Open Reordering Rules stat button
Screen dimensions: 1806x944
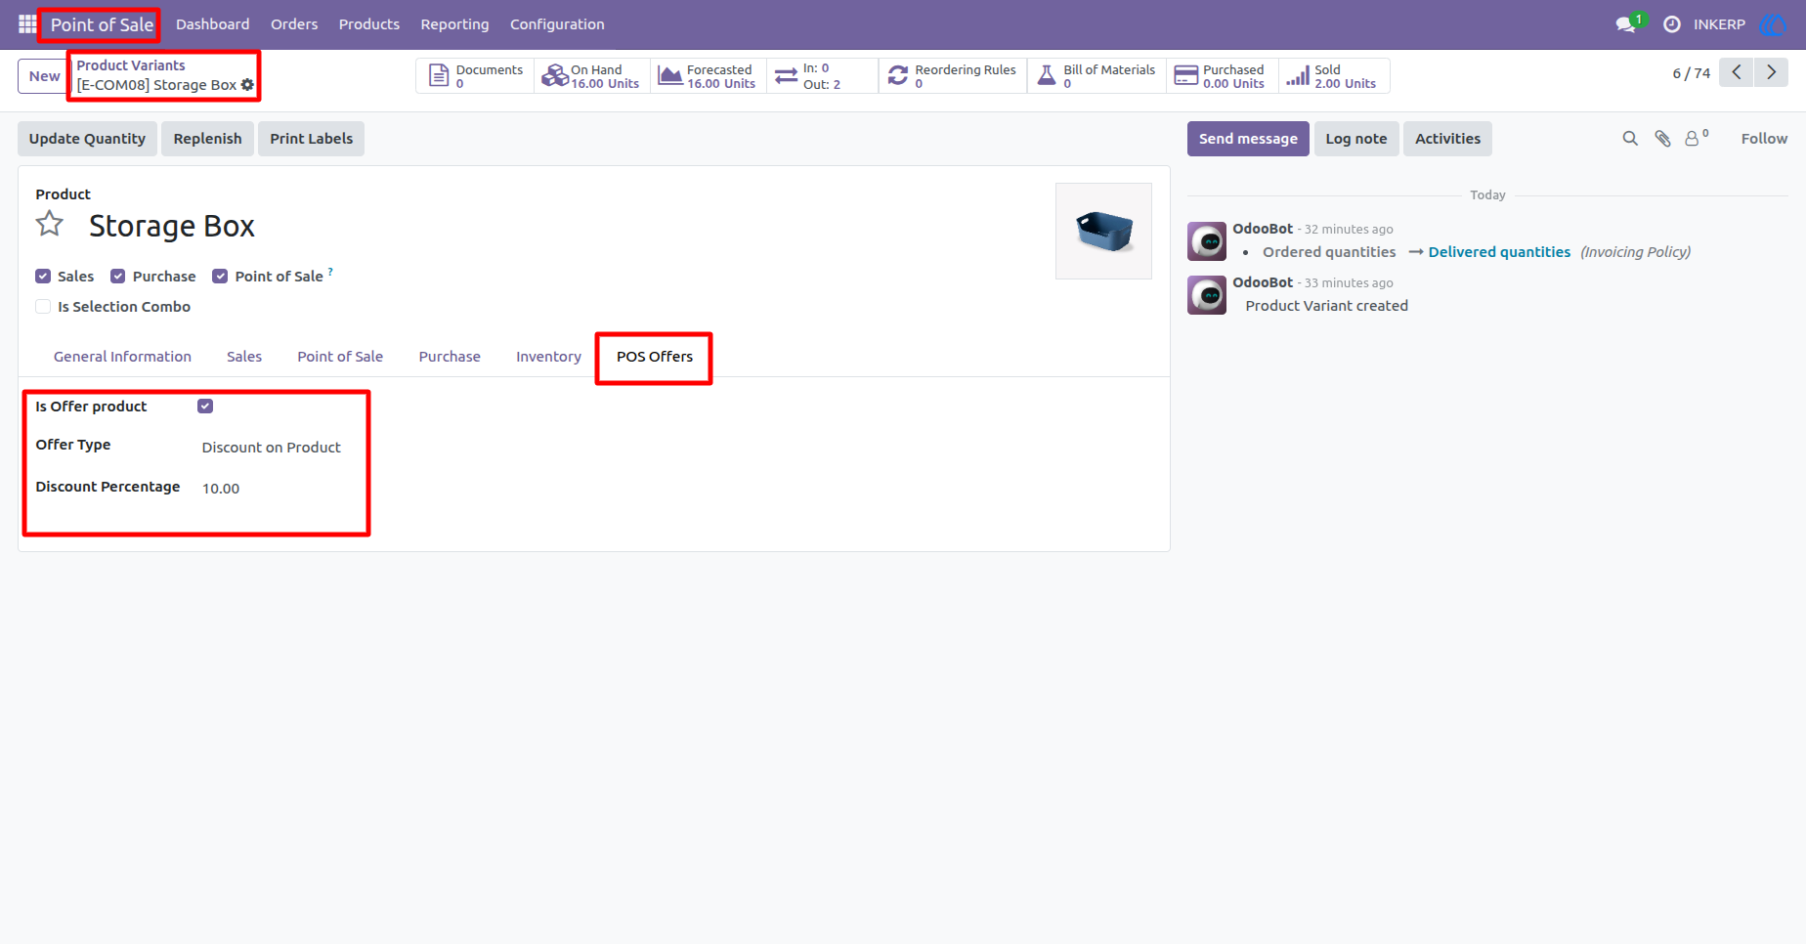[953, 76]
